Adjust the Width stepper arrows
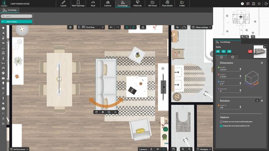The height and width of the screenshot is (151, 269). (x=240, y=83)
